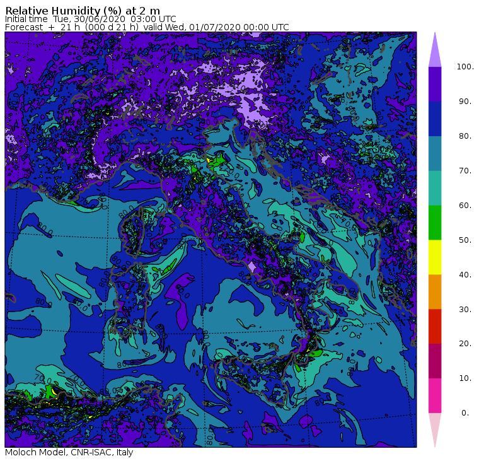Click the orange 30–40 legend band
The height and width of the screenshot is (461, 479).
click(x=435, y=292)
